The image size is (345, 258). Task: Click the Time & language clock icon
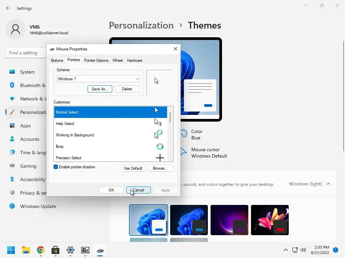click(12, 152)
